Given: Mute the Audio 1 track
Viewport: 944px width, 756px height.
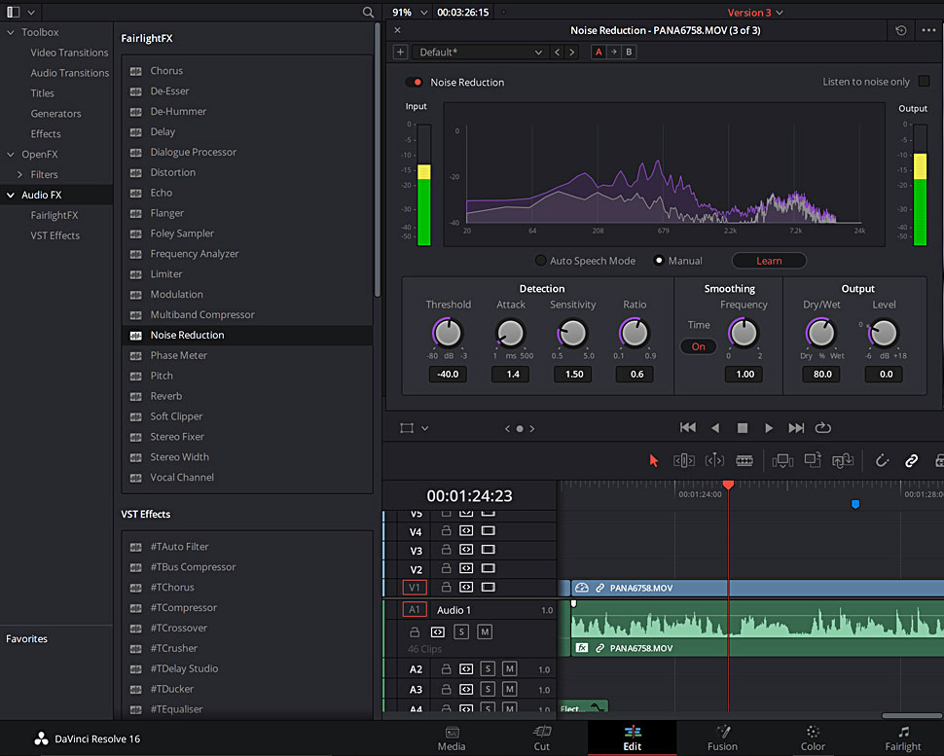Looking at the screenshot, I should (x=485, y=631).
